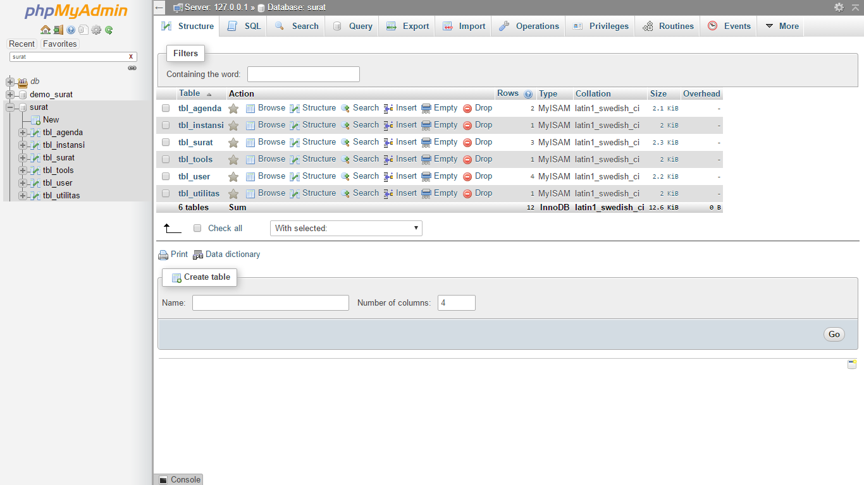864x485 pixels.
Task: Collapse the surat database tree node
Action: point(10,107)
